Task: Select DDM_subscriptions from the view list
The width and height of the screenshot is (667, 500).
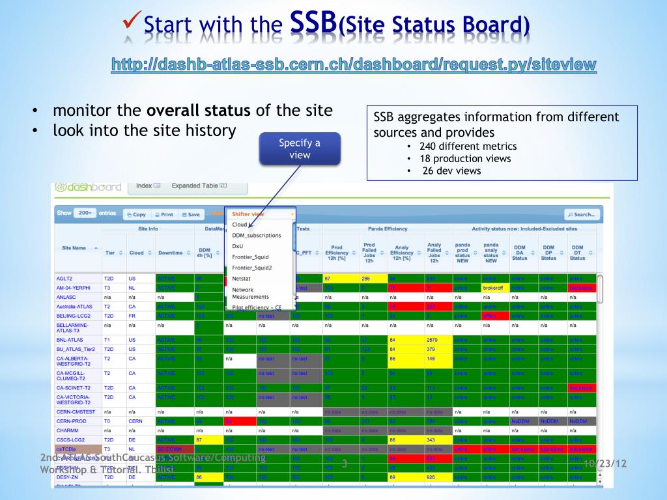Action: [x=257, y=235]
